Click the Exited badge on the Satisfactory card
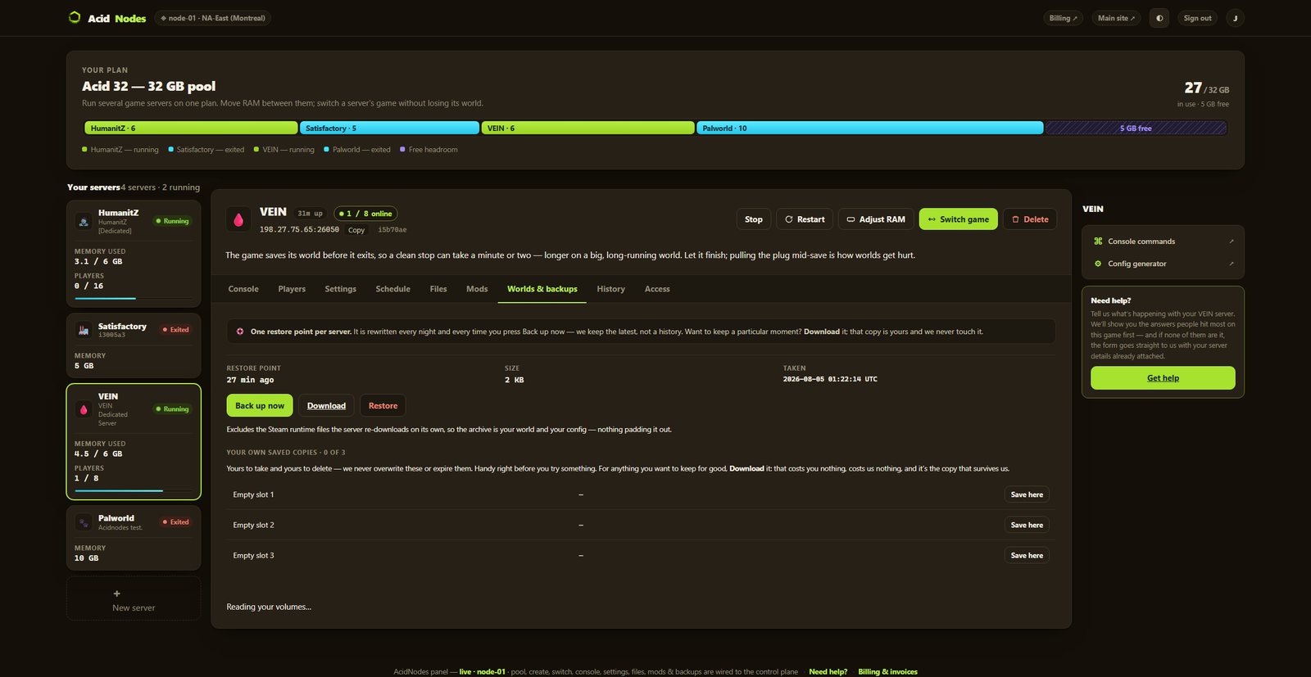This screenshot has height=677, width=1311. click(175, 330)
